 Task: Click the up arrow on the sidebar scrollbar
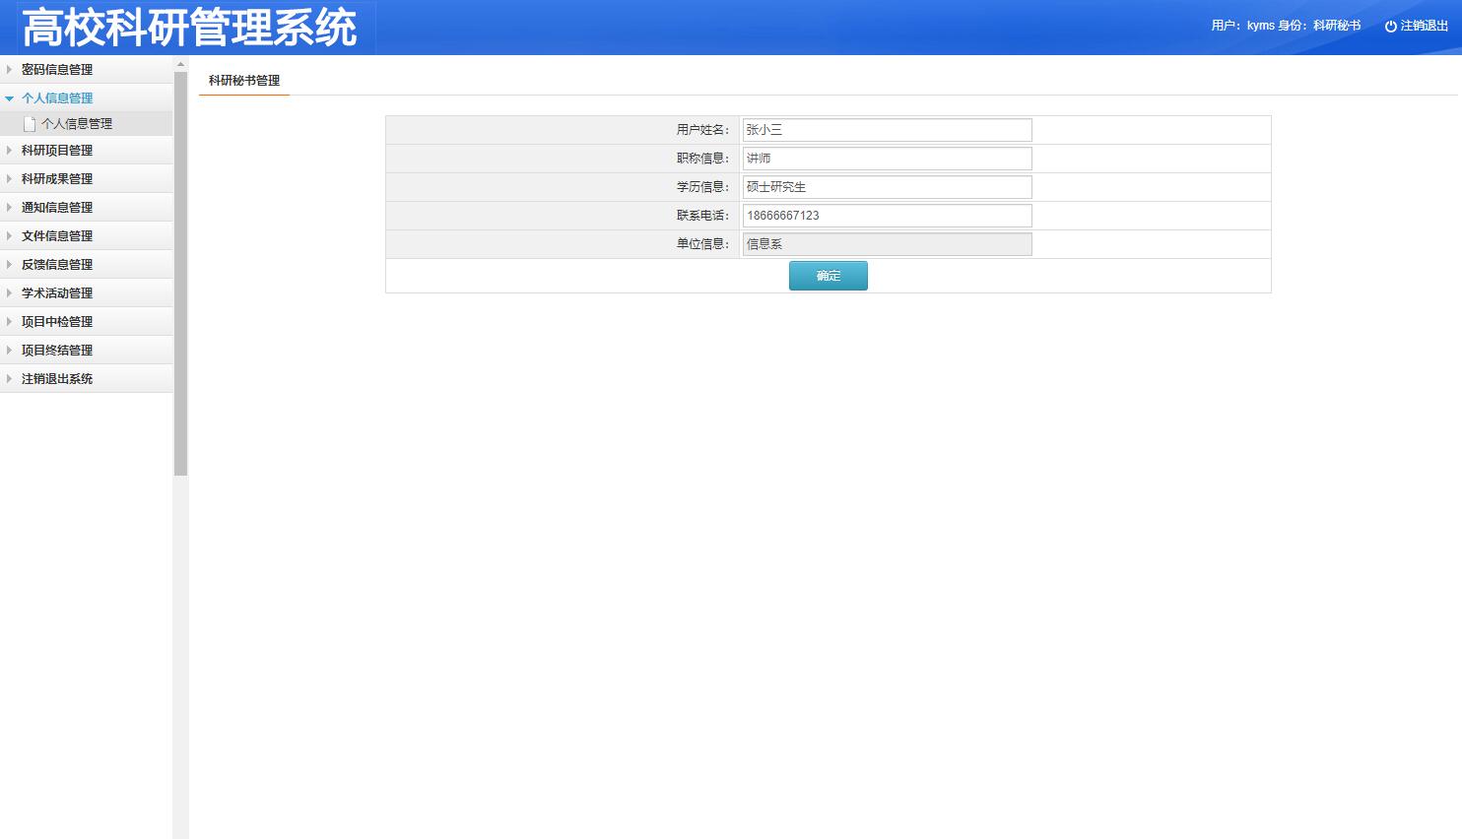(x=180, y=64)
